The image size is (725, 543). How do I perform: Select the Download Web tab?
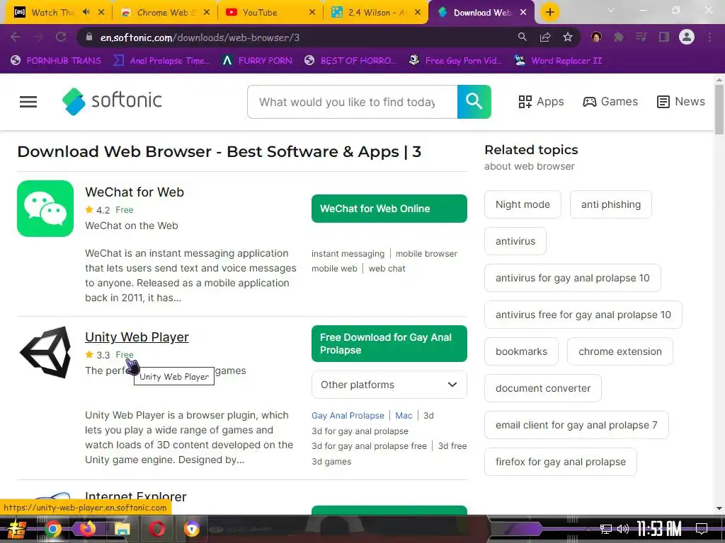tap(481, 13)
